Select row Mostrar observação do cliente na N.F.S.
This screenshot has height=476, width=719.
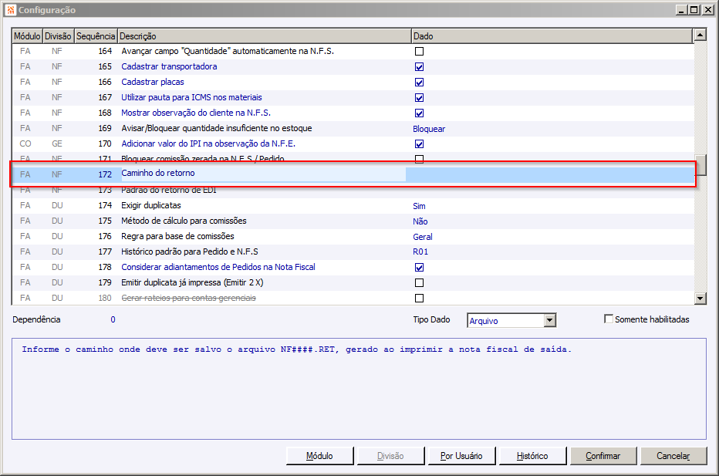point(353,113)
